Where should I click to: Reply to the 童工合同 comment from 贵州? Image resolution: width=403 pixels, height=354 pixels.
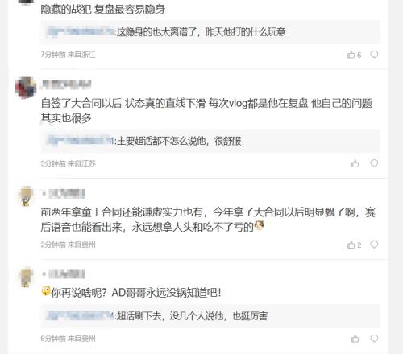click(374, 245)
